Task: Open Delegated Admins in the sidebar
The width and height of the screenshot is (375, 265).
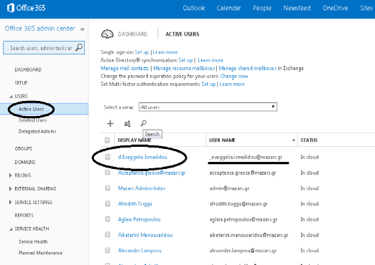Action: 37,131
